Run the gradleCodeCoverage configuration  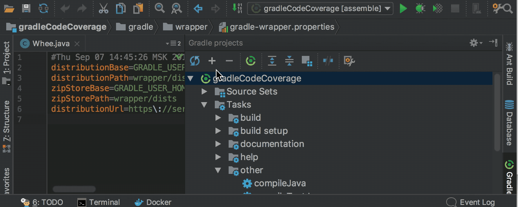[403, 8]
